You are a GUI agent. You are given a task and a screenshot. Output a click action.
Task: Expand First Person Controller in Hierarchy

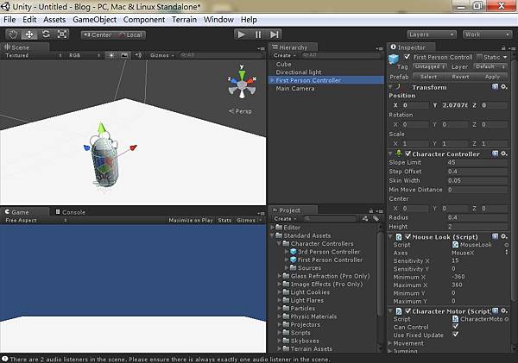(x=272, y=80)
